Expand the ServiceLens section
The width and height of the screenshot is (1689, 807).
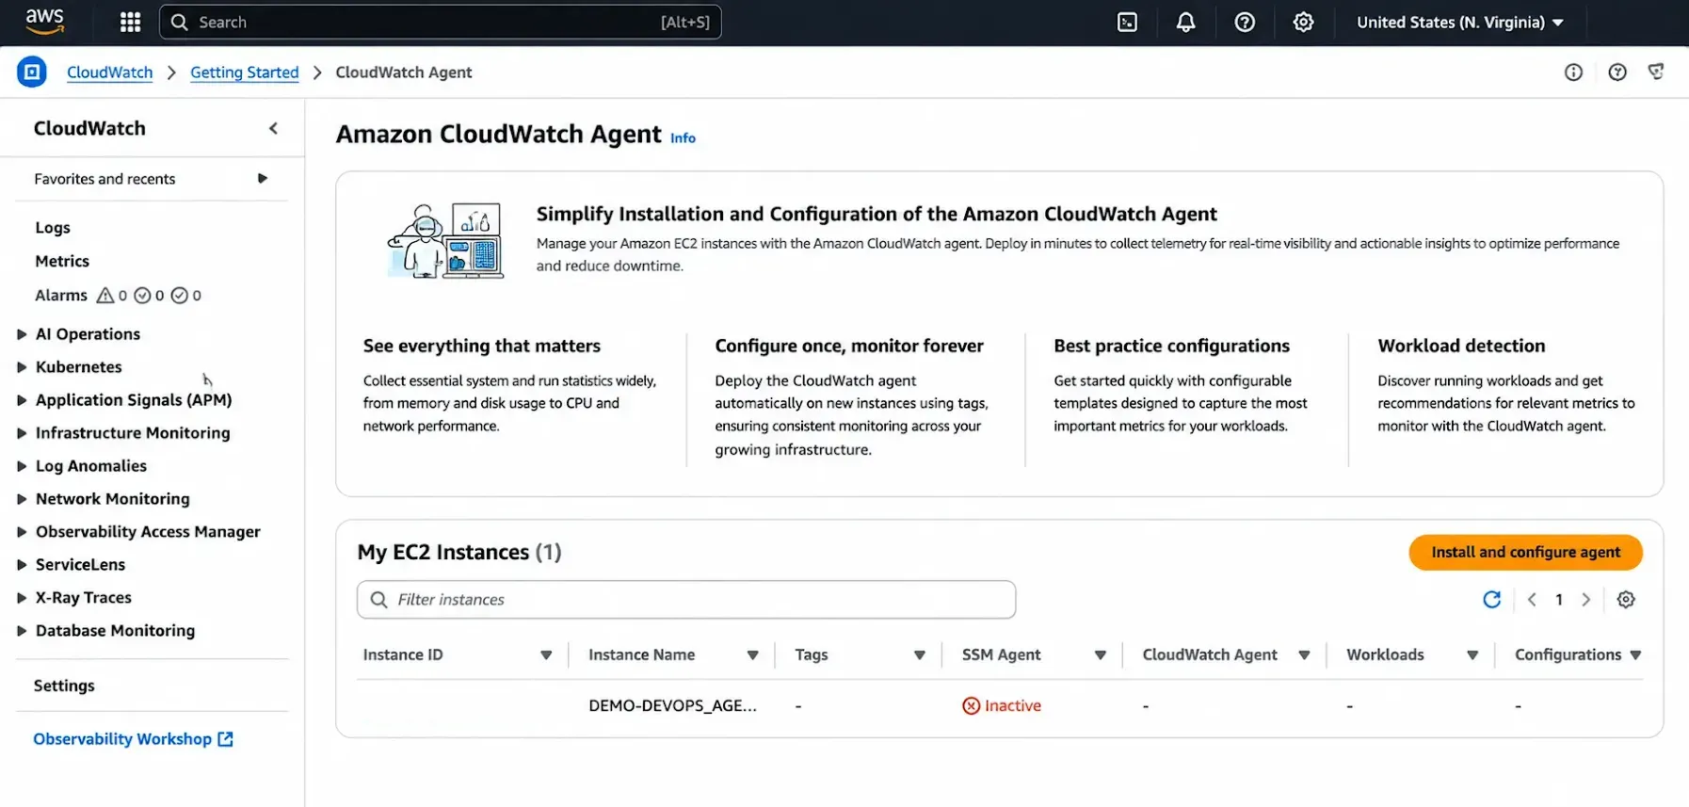click(21, 565)
